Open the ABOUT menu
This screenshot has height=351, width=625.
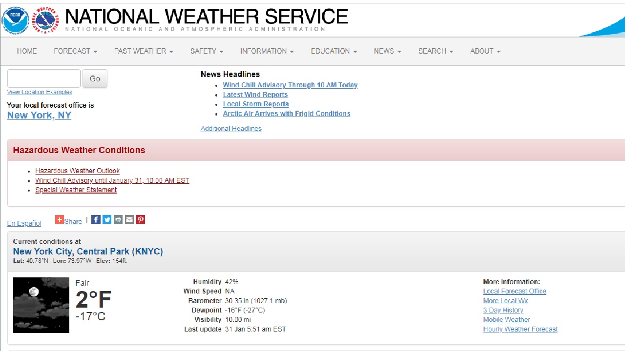click(485, 51)
